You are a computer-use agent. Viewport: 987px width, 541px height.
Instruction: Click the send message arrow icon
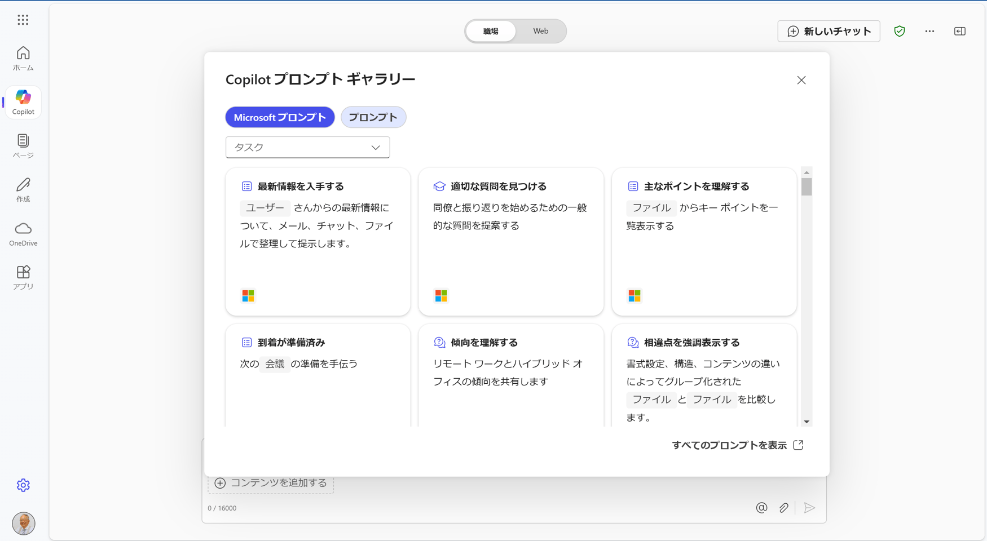pyautogui.click(x=810, y=507)
